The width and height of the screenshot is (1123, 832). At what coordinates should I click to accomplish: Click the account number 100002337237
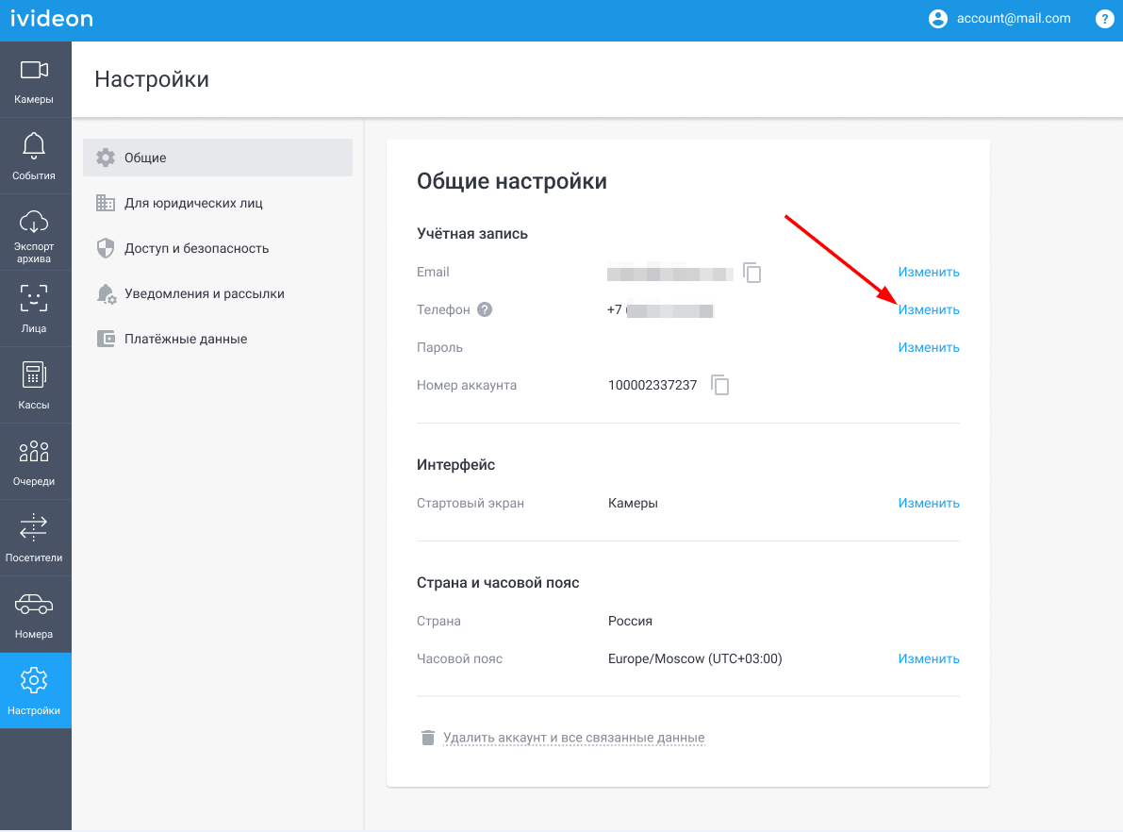point(652,385)
